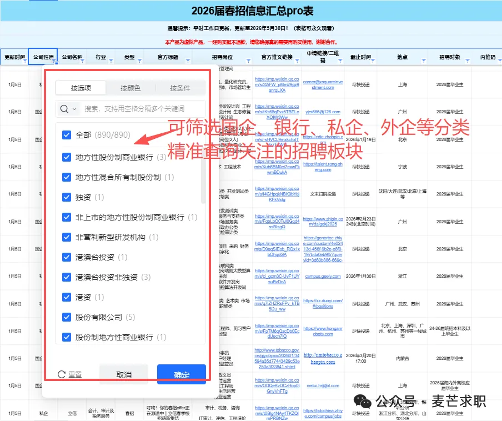This screenshot has height=421, width=502.
Task: Open the 申请链接/二维码 filter arrow
Action: pyautogui.click(x=340, y=61)
